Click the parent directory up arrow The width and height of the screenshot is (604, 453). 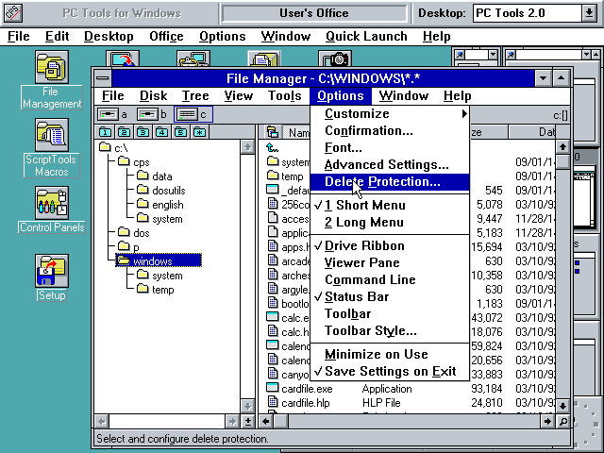click(272, 147)
